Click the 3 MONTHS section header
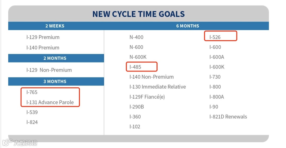Image resolution: width=286 pixels, height=148 pixels. (x=56, y=82)
